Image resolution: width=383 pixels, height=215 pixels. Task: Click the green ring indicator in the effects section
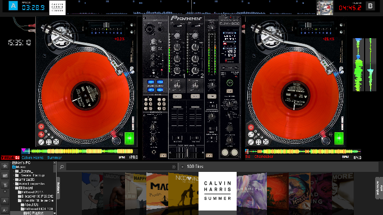(x=229, y=83)
